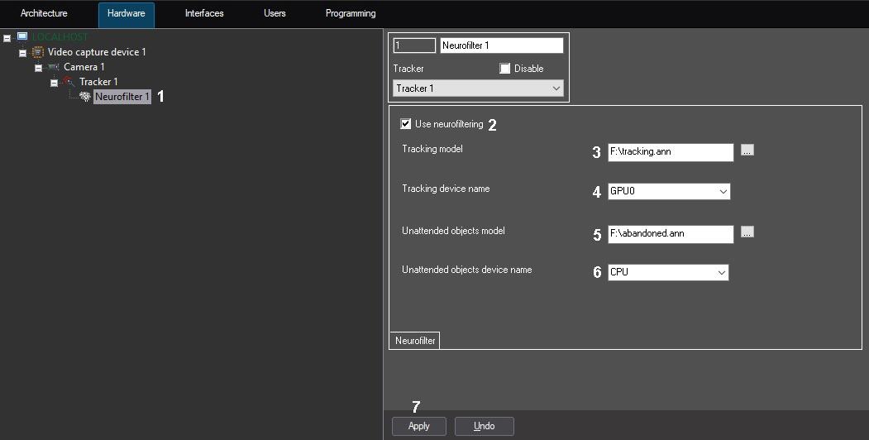Select the Neurofilter bottom panel tab

point(415,340)
